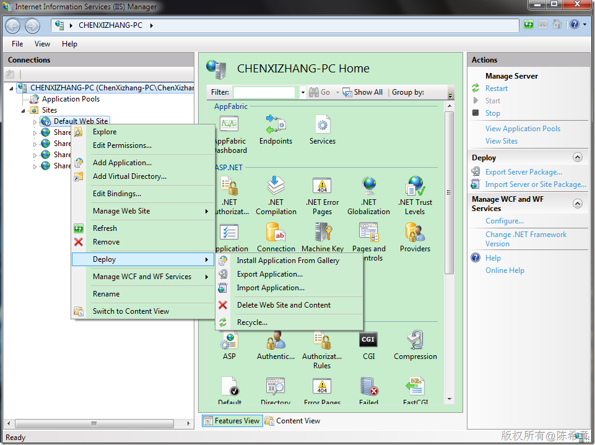
Task: Click inside the Filter text field
Action: (264, 92)
